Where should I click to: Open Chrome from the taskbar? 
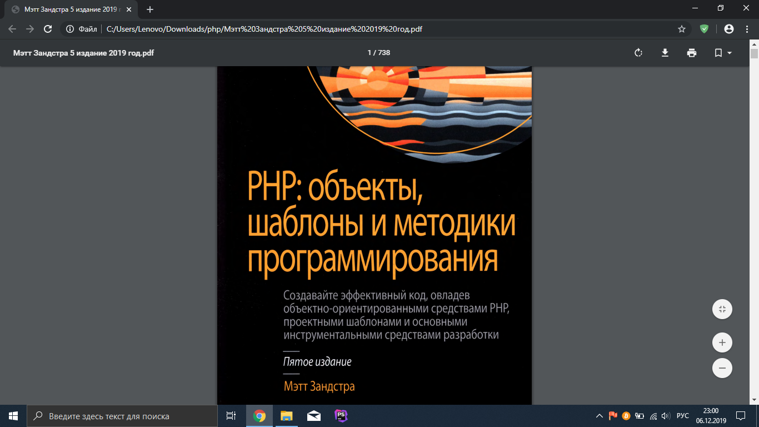tap(259, 416)
